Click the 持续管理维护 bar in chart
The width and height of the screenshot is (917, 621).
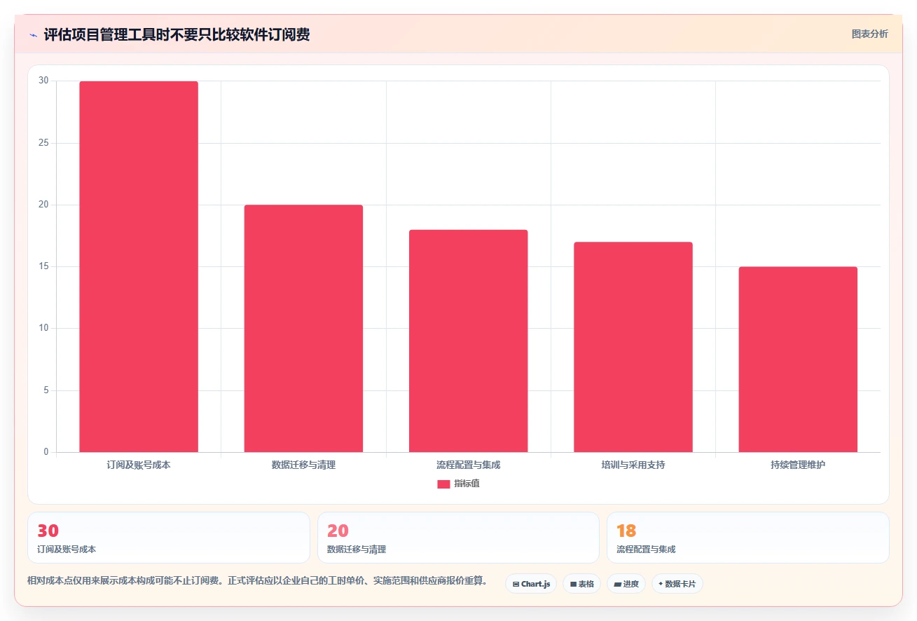[x=798, y=360]
